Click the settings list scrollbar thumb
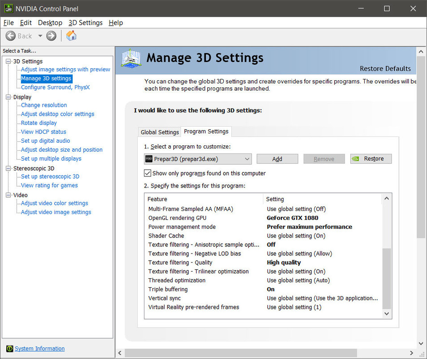The image size is (427, 359). click(x=387, y=278)
